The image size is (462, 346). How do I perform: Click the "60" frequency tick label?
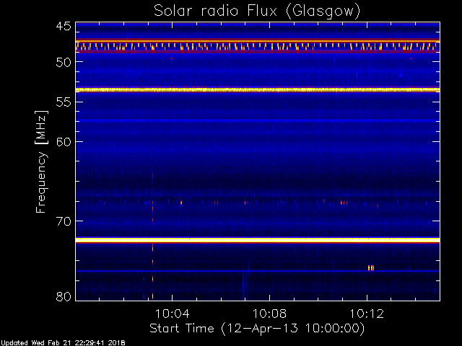[x=64, y=142]
